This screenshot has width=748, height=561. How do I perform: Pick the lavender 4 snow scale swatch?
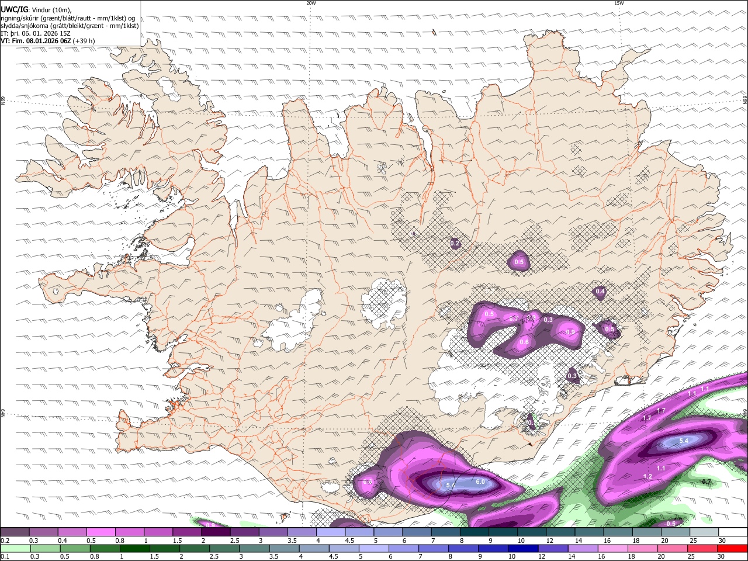point(331,532)
